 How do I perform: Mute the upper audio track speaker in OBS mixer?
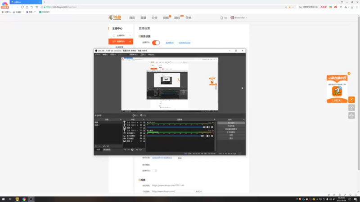pyautogui.click(x=208, y=127)
